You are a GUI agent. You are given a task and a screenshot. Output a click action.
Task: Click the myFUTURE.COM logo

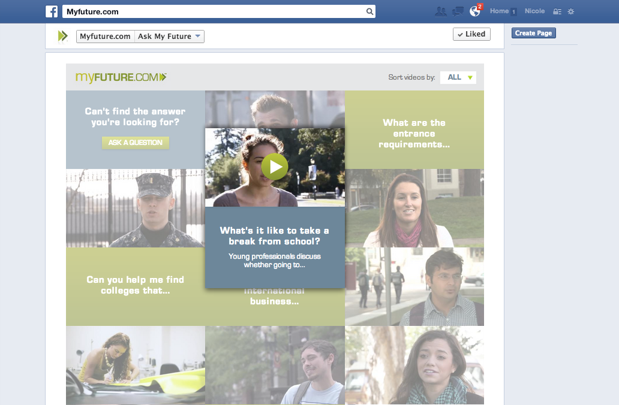coord(121,77)
